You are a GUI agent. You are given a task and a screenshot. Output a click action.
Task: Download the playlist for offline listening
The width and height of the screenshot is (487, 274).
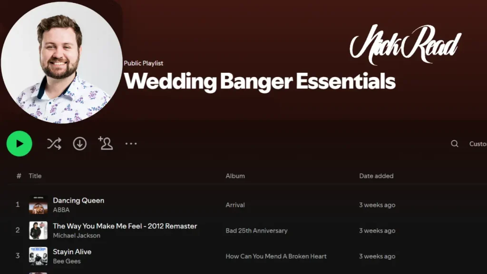pos(80,144)
